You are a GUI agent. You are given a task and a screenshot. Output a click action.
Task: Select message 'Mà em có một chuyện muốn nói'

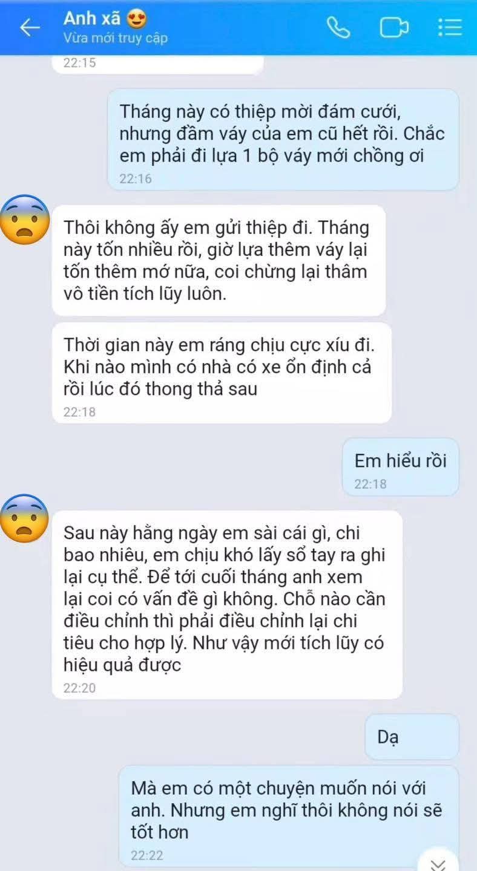(289, 818)
